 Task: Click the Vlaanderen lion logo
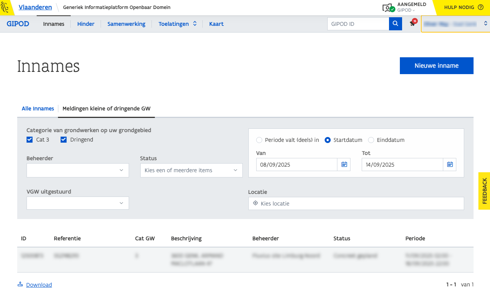(x=5, y=7)
